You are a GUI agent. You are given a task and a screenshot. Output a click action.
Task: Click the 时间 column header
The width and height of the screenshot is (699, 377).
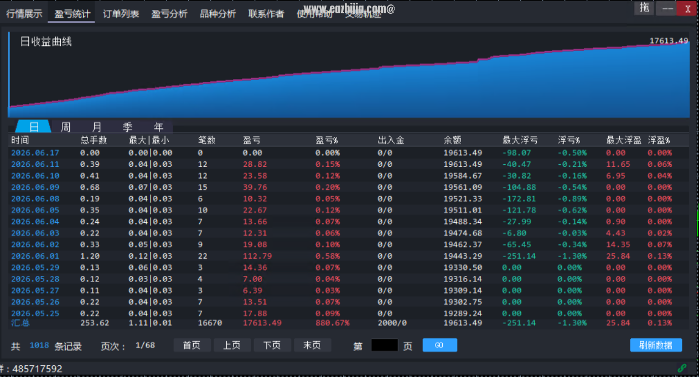[x=20, y=140]
